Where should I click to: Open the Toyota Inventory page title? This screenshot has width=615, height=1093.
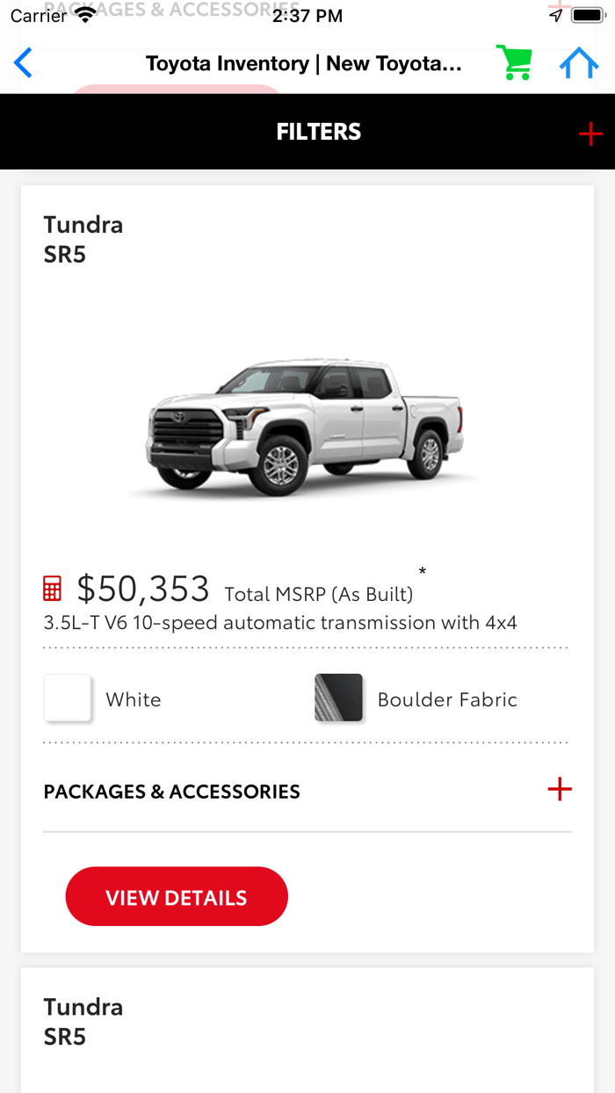(305, 62)
